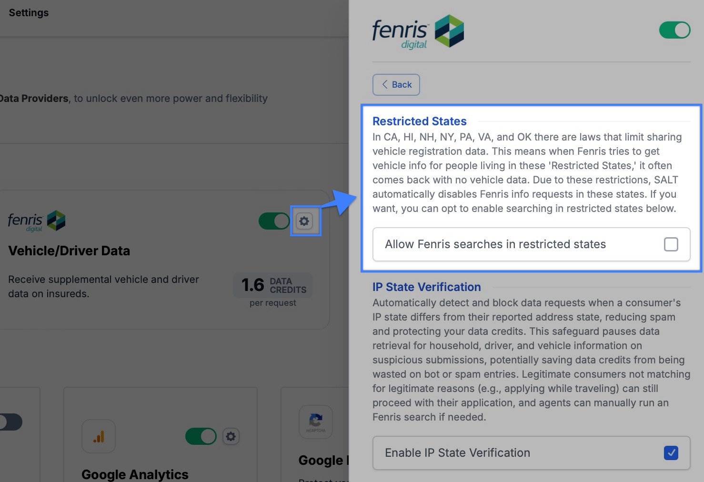Click the 1.6 Data Credits badge

274,285
